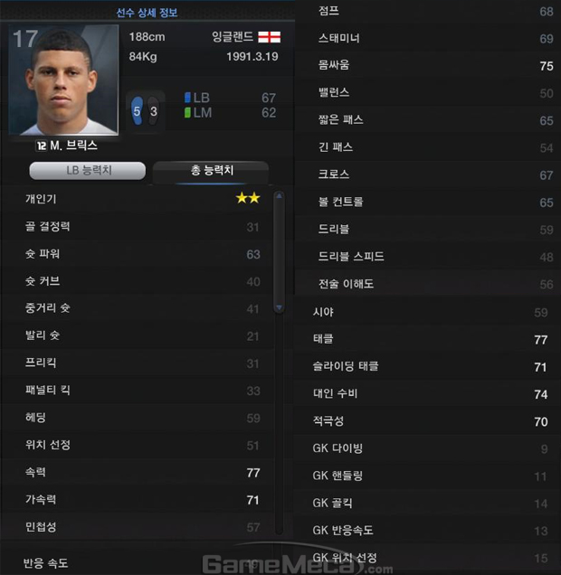The image size is (561, 575).
Task: Click the blue LB position marker
Action: tap(187, 98)
